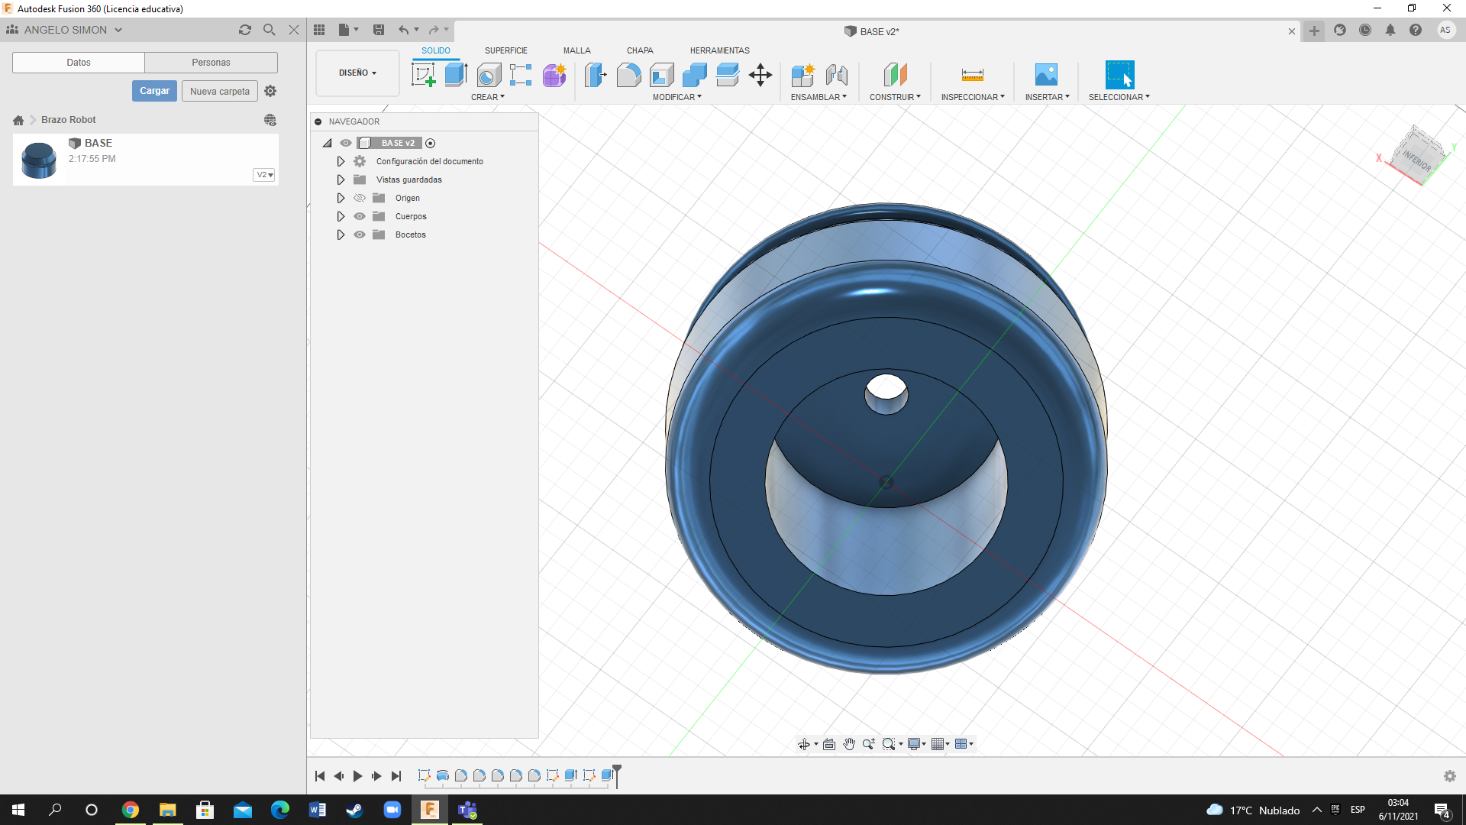
Task: Open the data panel grid icon
Action: click(319, 30)
